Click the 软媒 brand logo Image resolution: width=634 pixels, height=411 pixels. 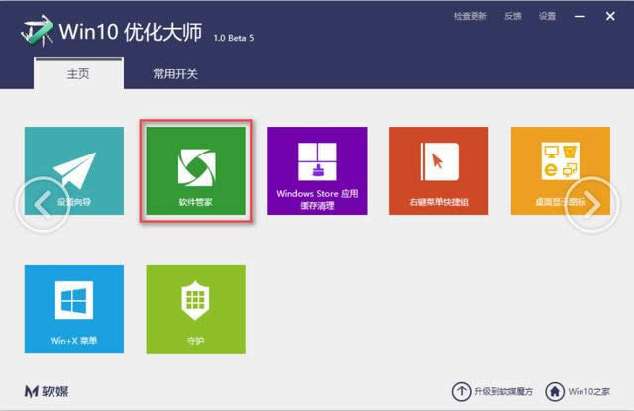47,389
